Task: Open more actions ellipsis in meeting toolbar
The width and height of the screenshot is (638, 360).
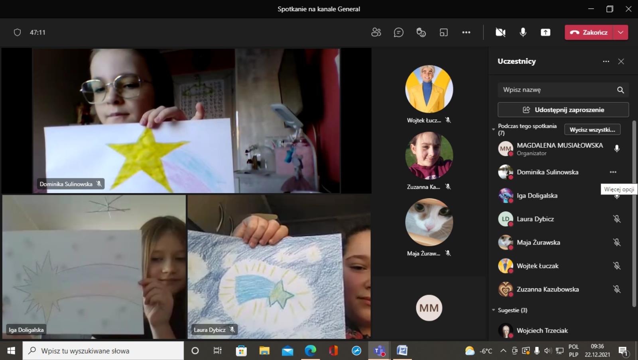Action: click(x=466, y=32)
